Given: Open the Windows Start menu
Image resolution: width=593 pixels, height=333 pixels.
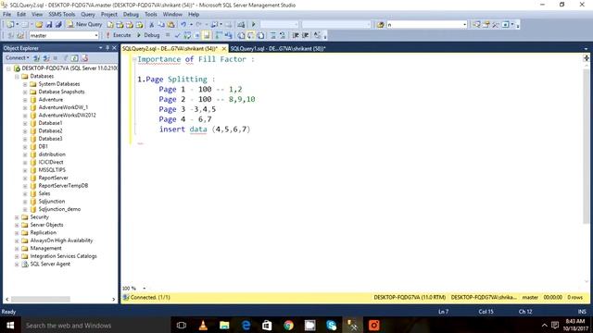Looking at the screenshot, I should pyautogui.click(x=10, y=325).
